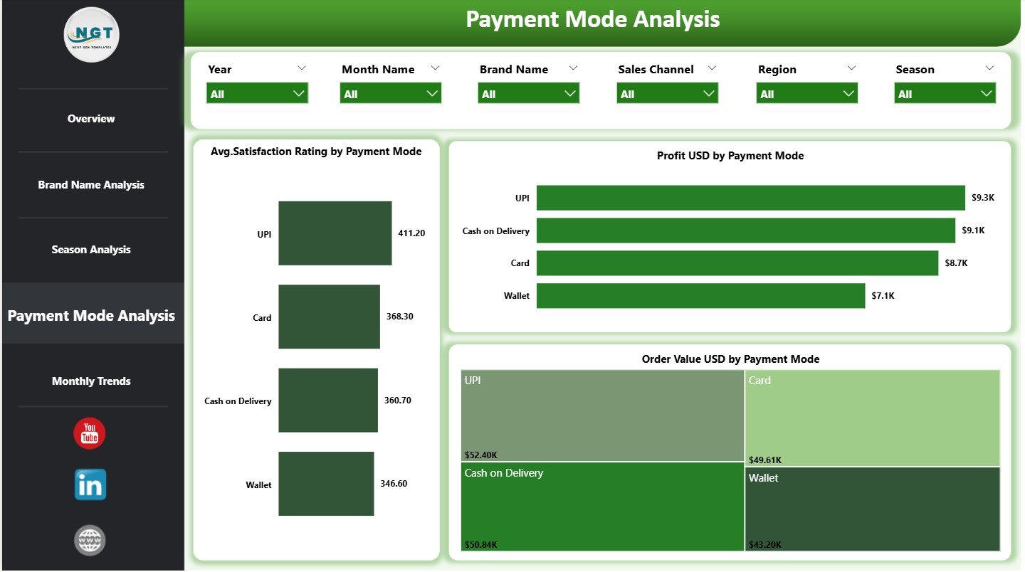Screen dimensions: 1025x572
Task: Open the LinkedIn icon link
Action: pyautogui.click(x=90, y=485)
